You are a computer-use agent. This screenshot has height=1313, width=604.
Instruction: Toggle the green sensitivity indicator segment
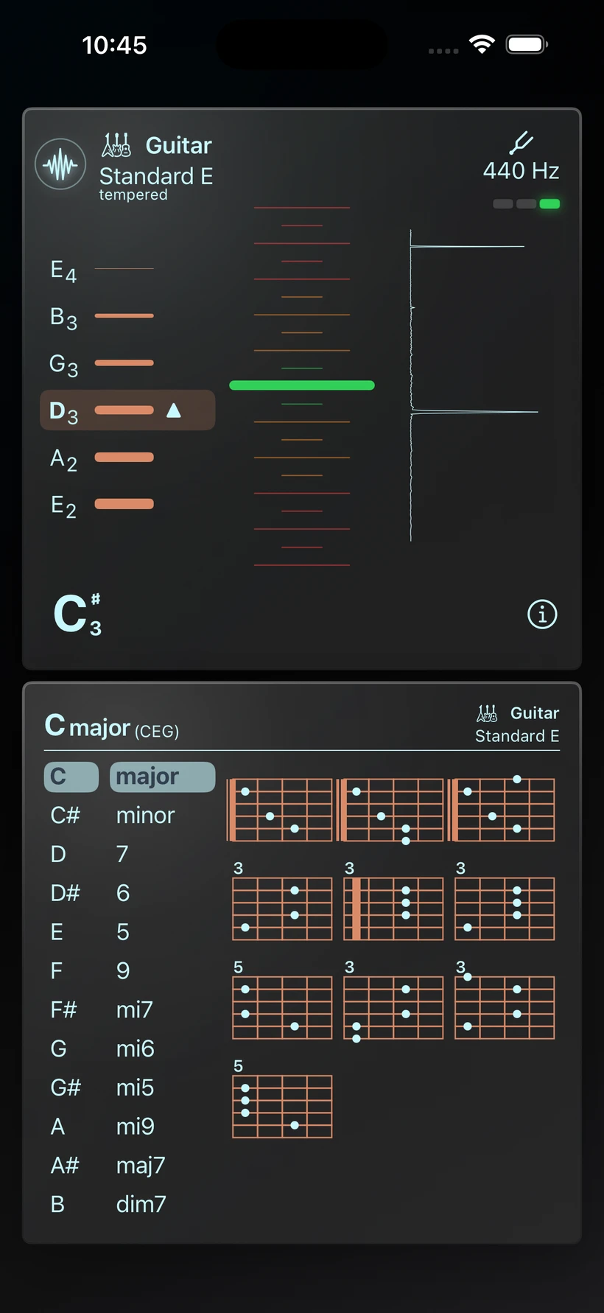coord(549,204)
